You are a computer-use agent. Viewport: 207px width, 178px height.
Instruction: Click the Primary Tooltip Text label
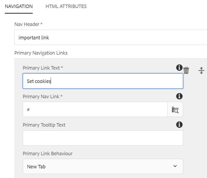coord(44,125)
